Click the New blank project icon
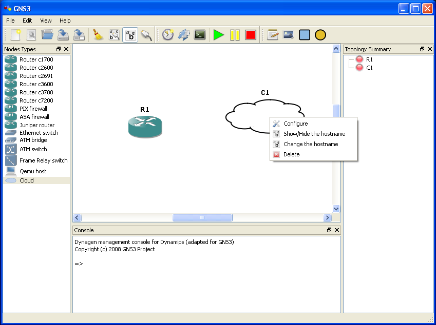 pos(15,35)
